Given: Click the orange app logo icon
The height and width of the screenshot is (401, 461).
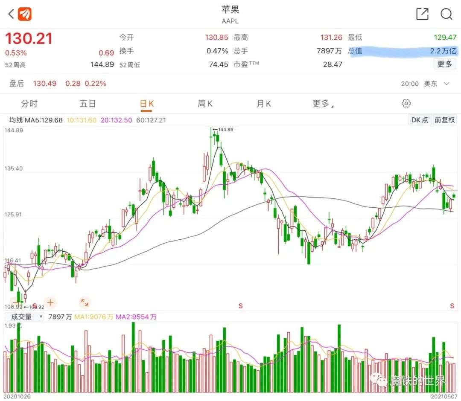Looking at the screenshot, I should point(25,14).
